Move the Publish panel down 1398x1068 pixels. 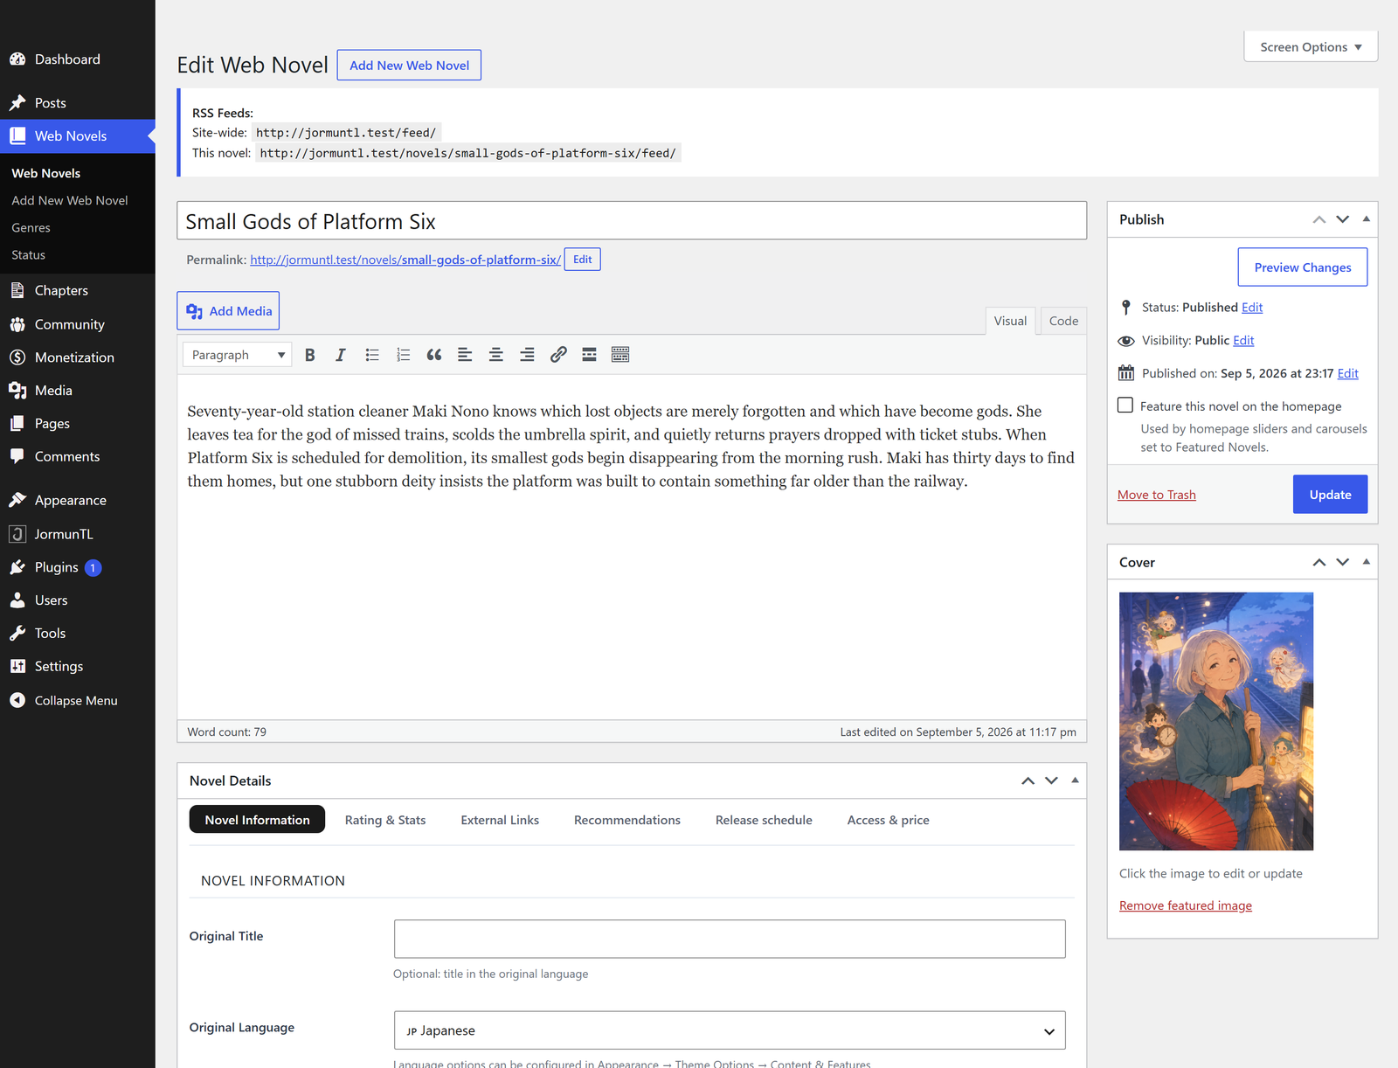click(1343, 219)
